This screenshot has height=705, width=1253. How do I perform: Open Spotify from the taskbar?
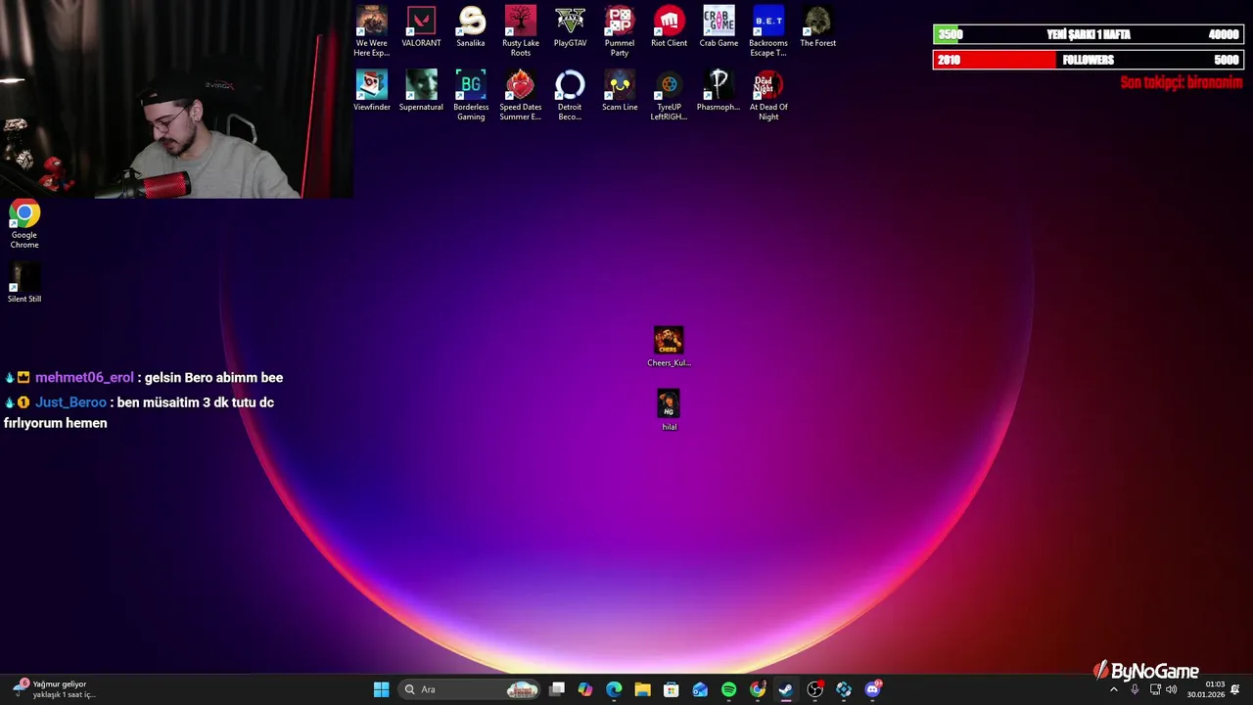pyautogui.click(x=728, y=689)
